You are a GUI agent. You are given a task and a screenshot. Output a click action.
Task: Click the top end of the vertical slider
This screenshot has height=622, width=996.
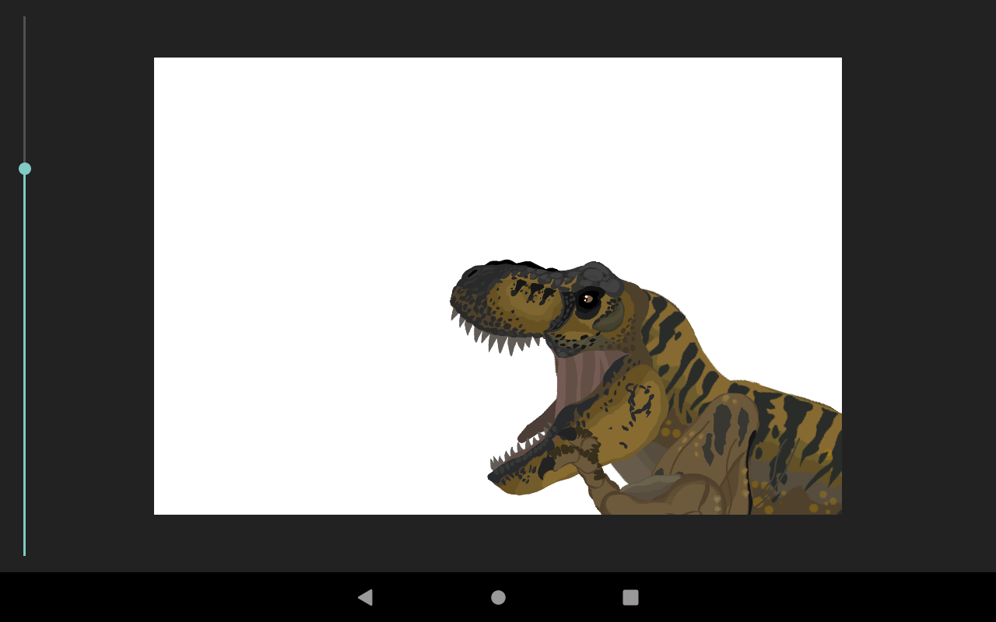tap(24, 19)
